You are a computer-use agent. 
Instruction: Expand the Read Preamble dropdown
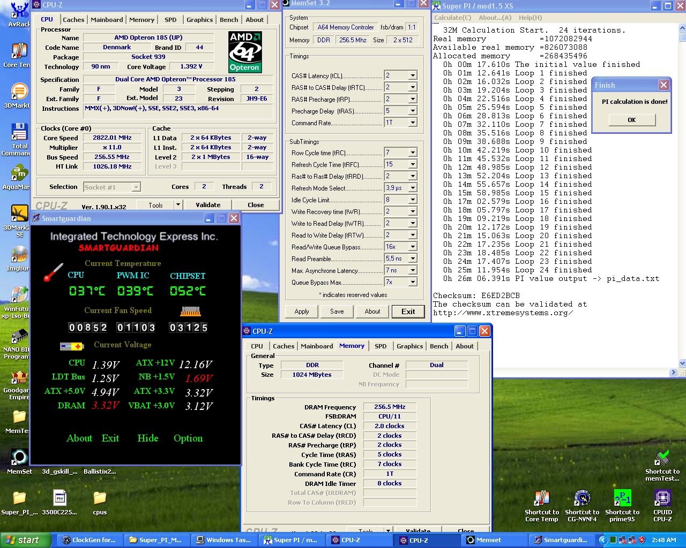412,258
